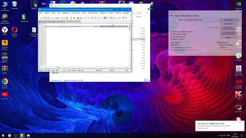Click the Подсчитать button
The width and height of the screenshot is (246, 138).
pyautogui.click(x=228, y=24)
